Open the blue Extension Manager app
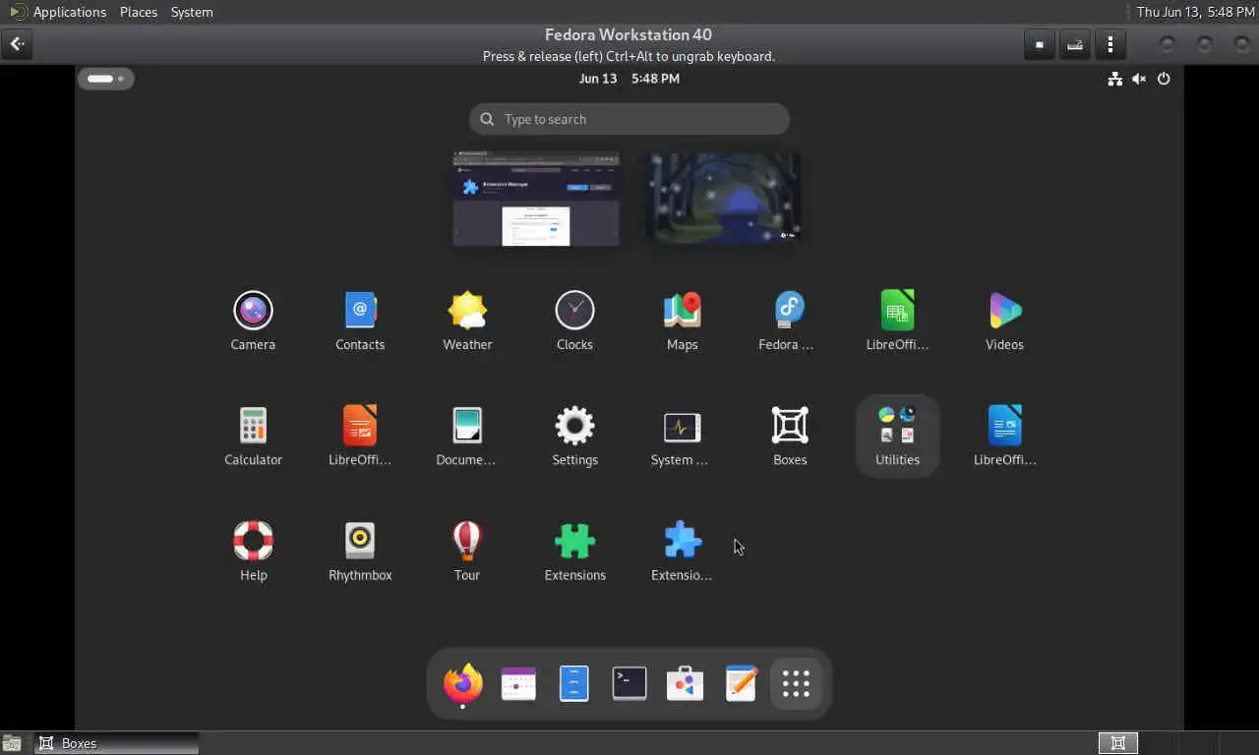The height and width of the screenshot is (755, 1259). pyautogui.click(x=682, y=552)
